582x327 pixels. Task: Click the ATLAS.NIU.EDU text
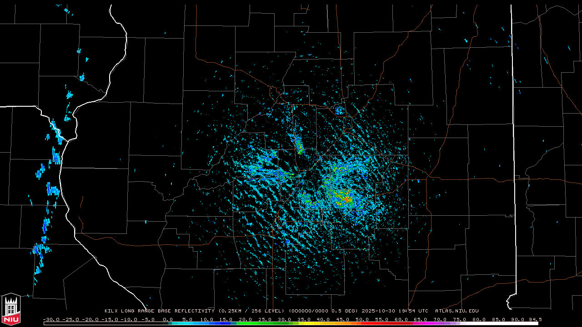[457, 311]
